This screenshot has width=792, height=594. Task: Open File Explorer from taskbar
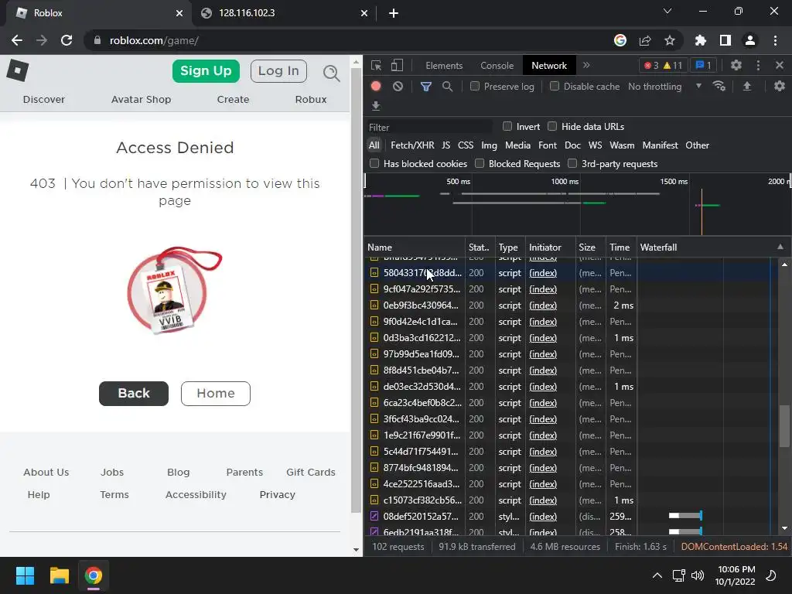click(x=59, y=575)
